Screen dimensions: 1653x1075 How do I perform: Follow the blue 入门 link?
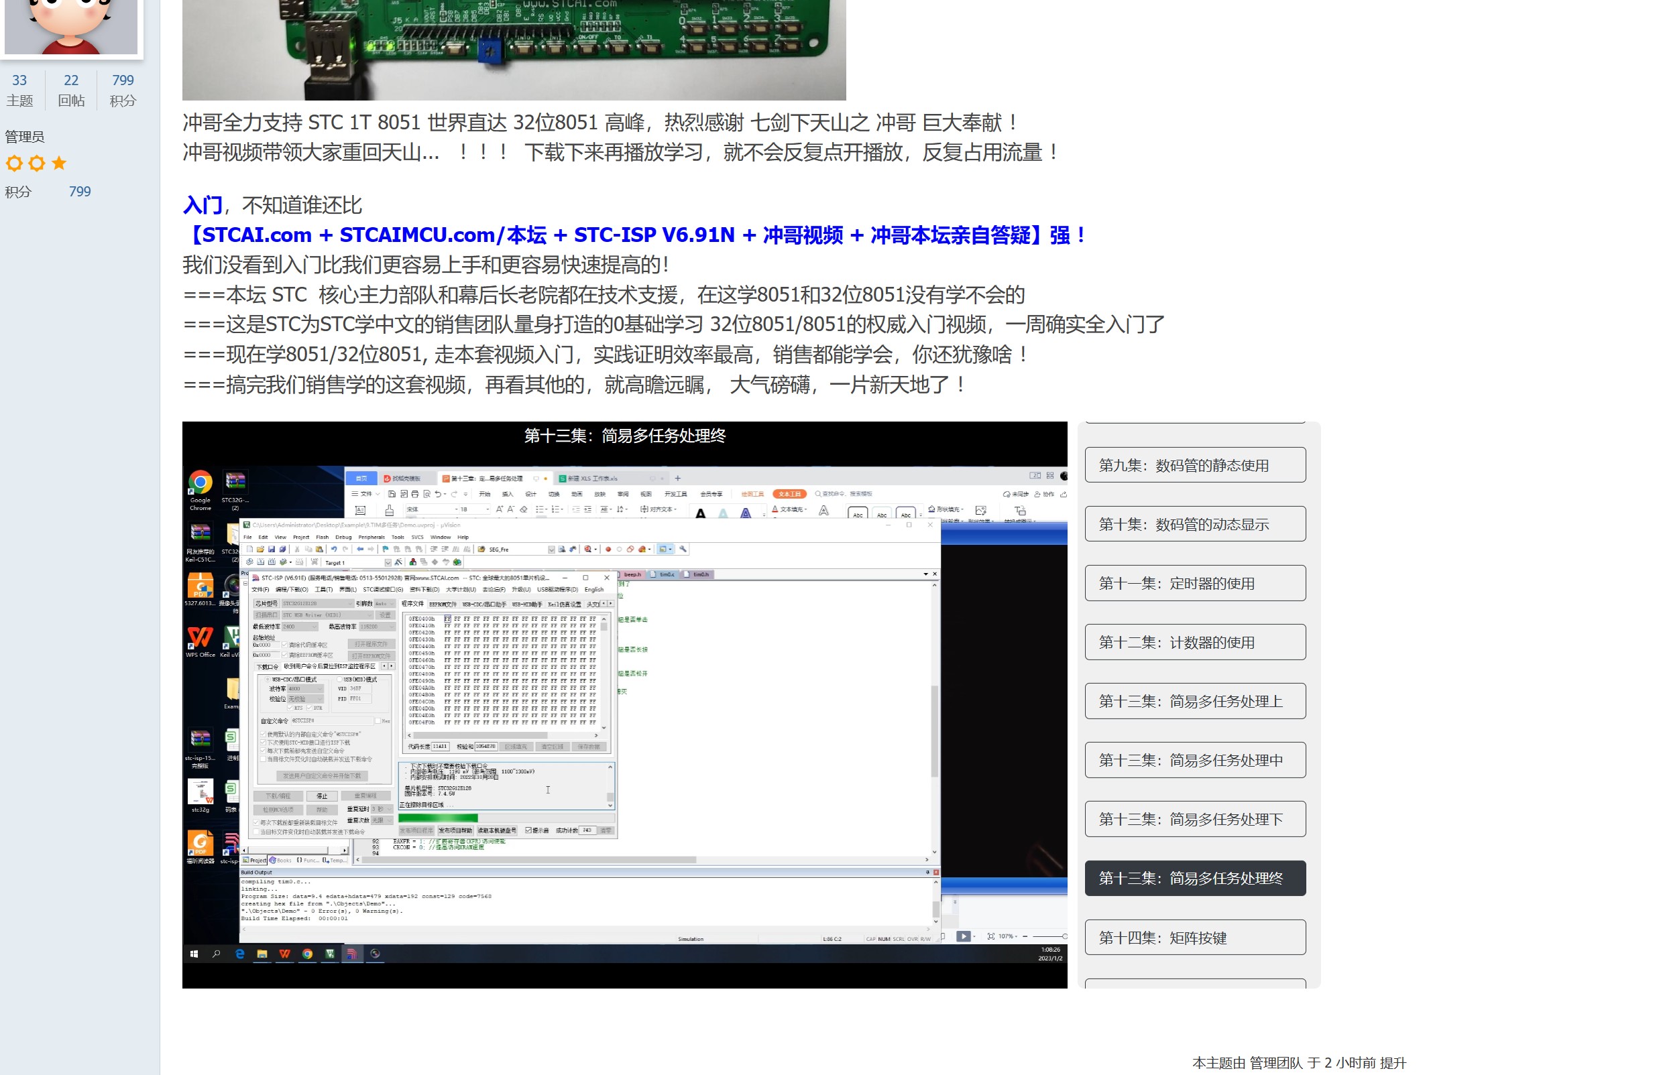(202, 204)
